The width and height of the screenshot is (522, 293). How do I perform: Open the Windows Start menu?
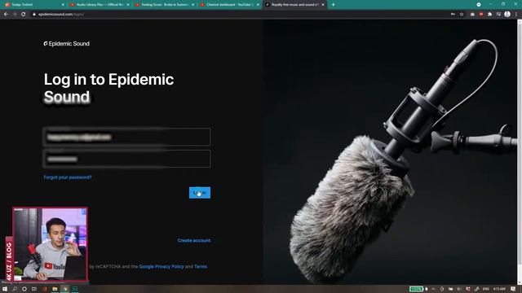5,289
